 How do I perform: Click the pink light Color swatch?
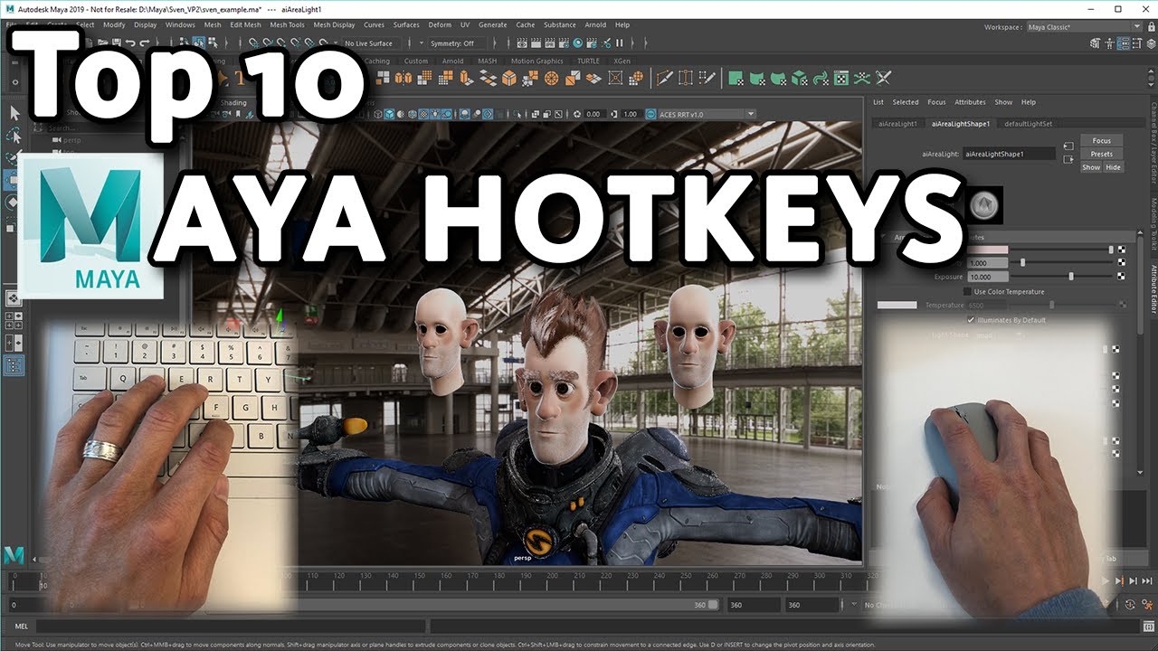[988, 249]
